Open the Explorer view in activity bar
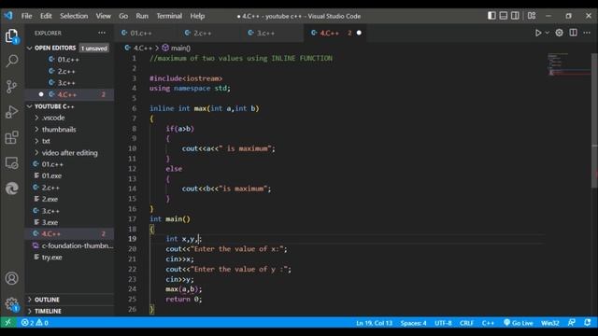This screenshot has width=598, height=336. pos(12,36)
